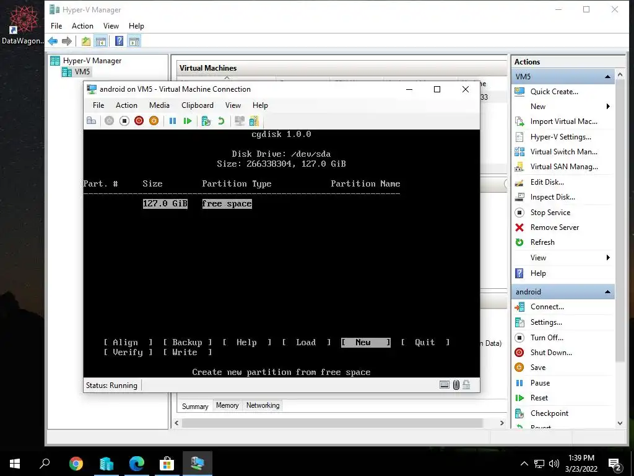Reset VM with green play toolbar icon
This screenshot has width=634, height=476.
coord(188,121)
